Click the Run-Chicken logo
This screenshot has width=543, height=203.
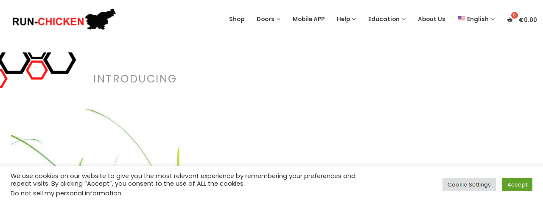[x=64, y=19]
